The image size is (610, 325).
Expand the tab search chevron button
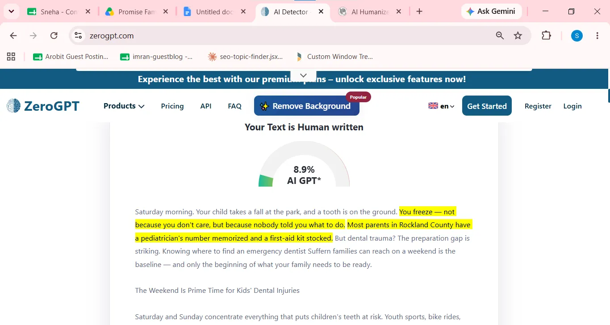pos(11,12)
